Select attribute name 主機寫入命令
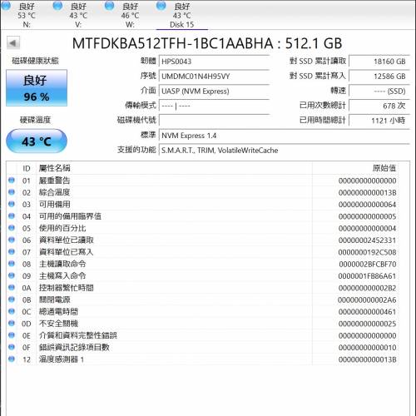Screen dimensions: 416x416 [62, 276]
